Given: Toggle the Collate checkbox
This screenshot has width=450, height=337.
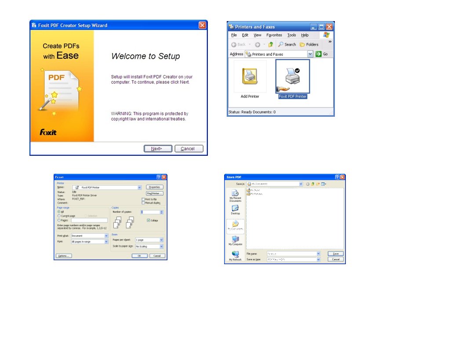Looking at the screenshot, I should point(149,220).
